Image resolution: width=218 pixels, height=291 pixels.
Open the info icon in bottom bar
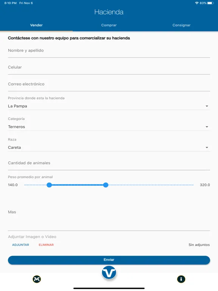(181, 279)
